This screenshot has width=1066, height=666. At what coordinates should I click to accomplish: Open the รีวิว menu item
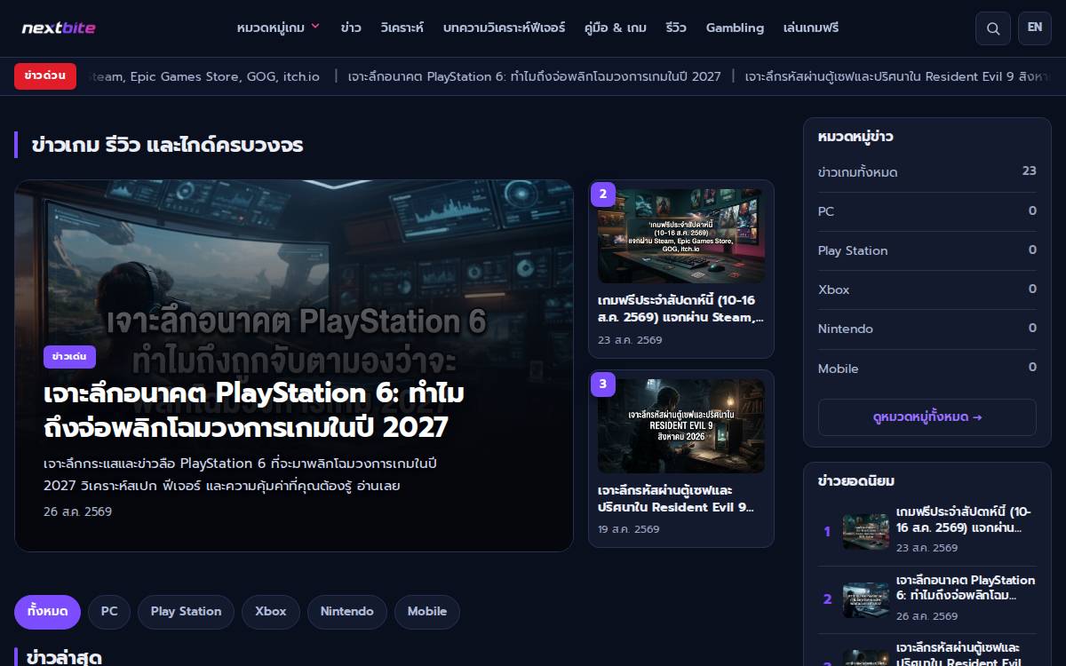(676, 28)
